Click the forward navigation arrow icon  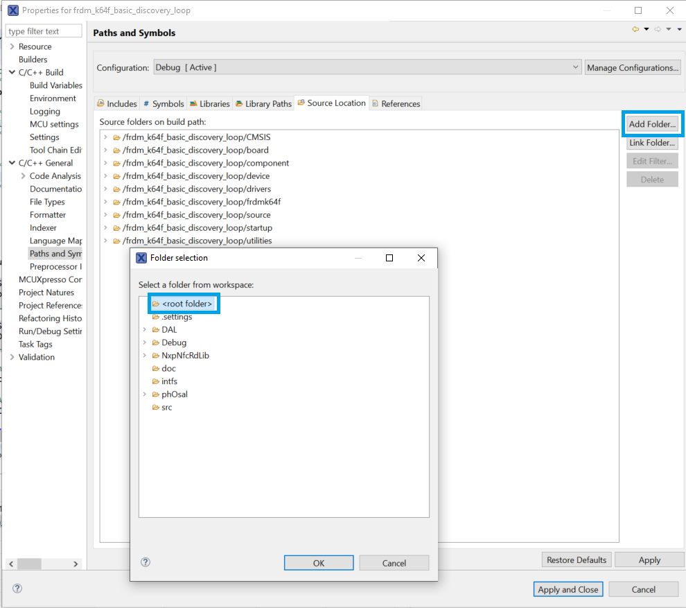658,29
